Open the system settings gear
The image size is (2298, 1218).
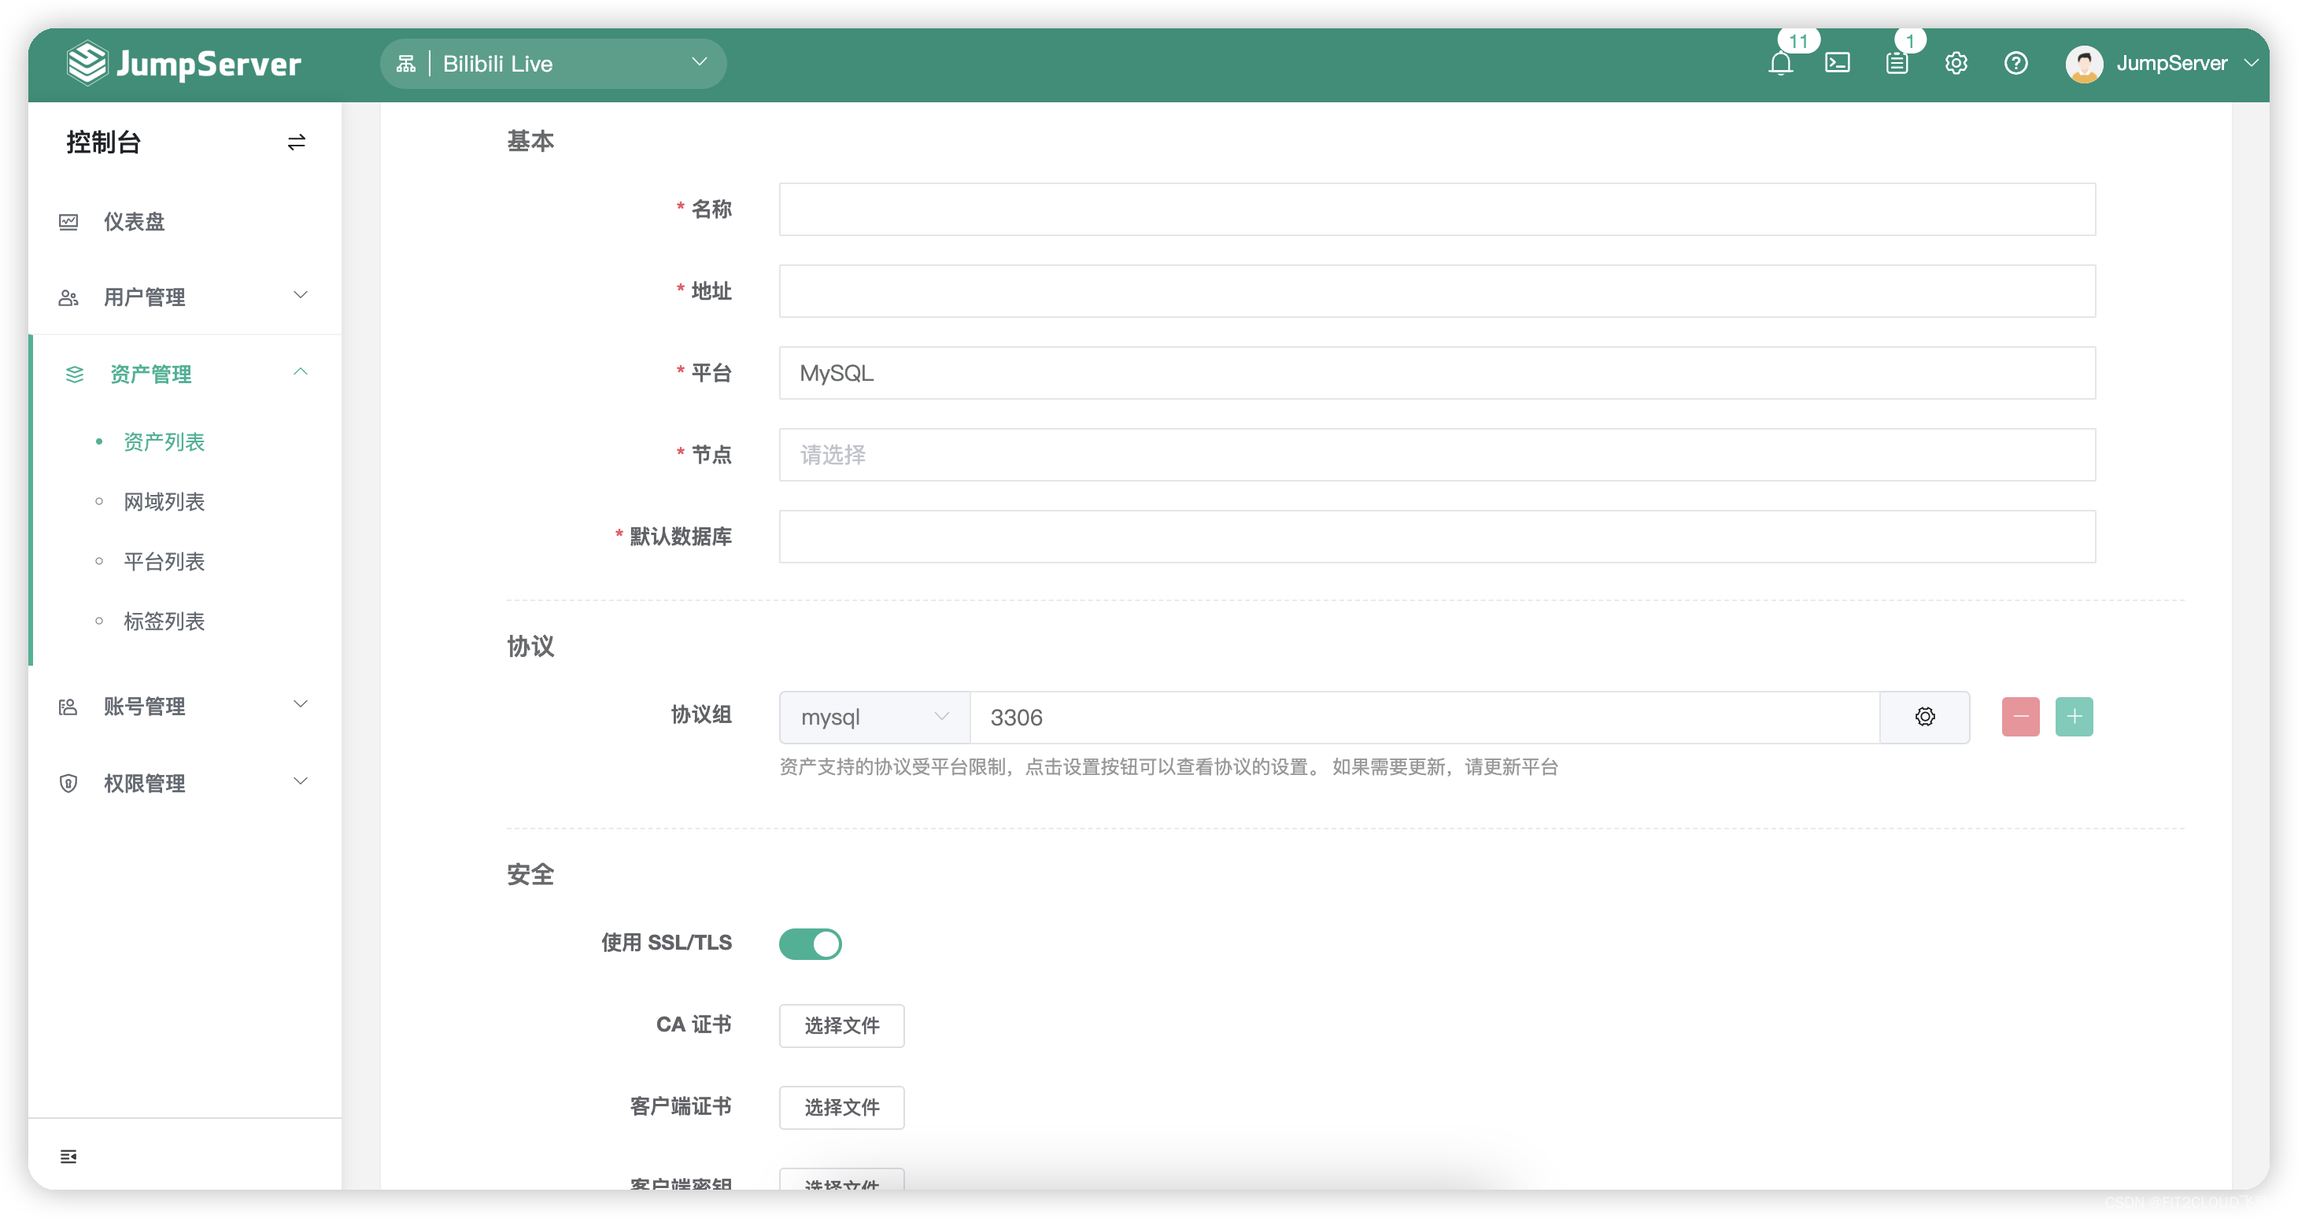tap(1956, 62)
